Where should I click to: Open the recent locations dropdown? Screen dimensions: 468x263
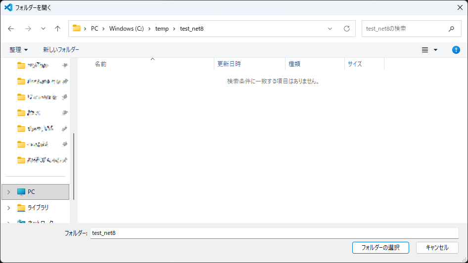tap(43, 29)
